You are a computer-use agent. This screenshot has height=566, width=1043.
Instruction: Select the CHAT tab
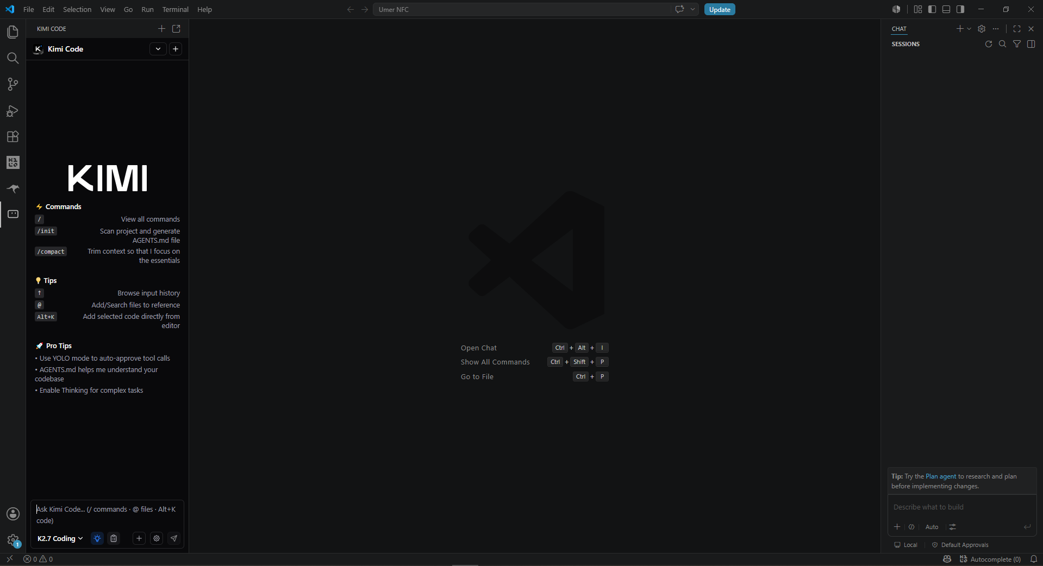[x=899, y=29]
